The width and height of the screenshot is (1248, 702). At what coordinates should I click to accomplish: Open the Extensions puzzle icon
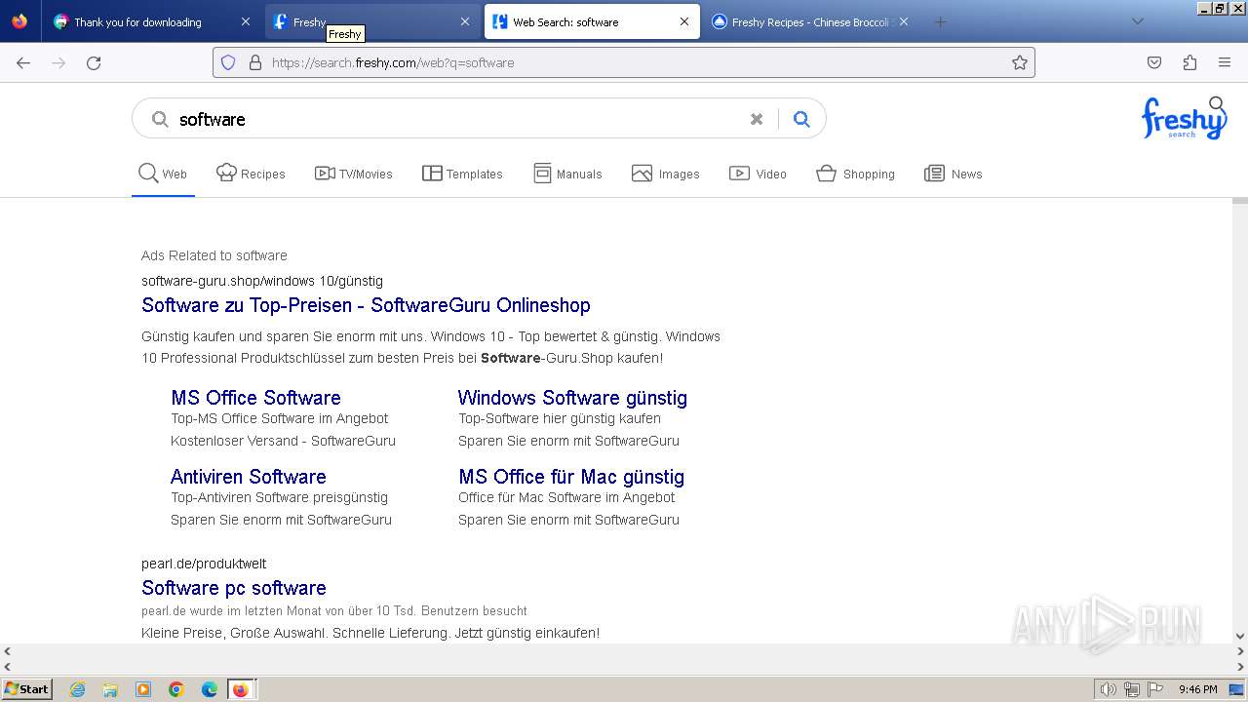(x=1189, y=62)
